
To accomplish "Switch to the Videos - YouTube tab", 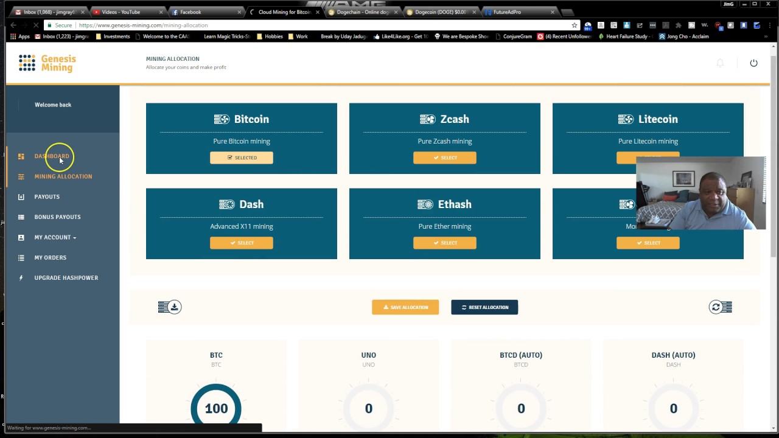I will (127, 12).
